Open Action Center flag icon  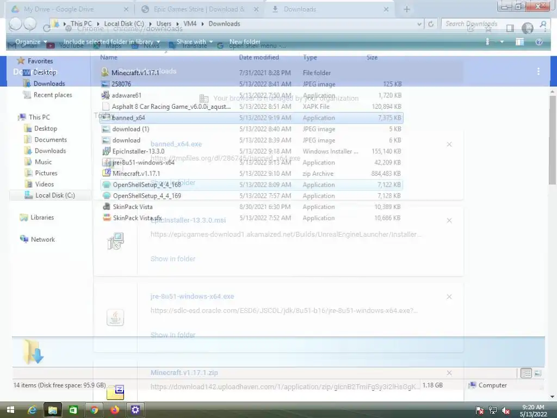(480, 410)
